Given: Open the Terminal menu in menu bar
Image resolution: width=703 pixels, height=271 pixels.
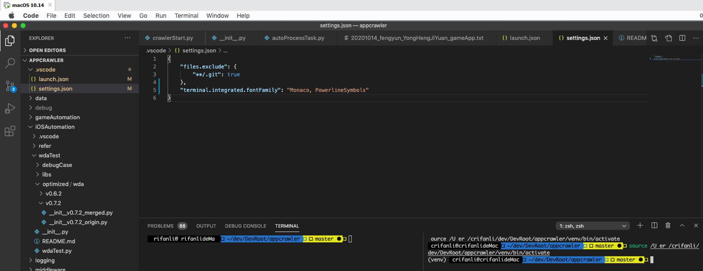Looking at the screenshot, I should click(186, 16).
